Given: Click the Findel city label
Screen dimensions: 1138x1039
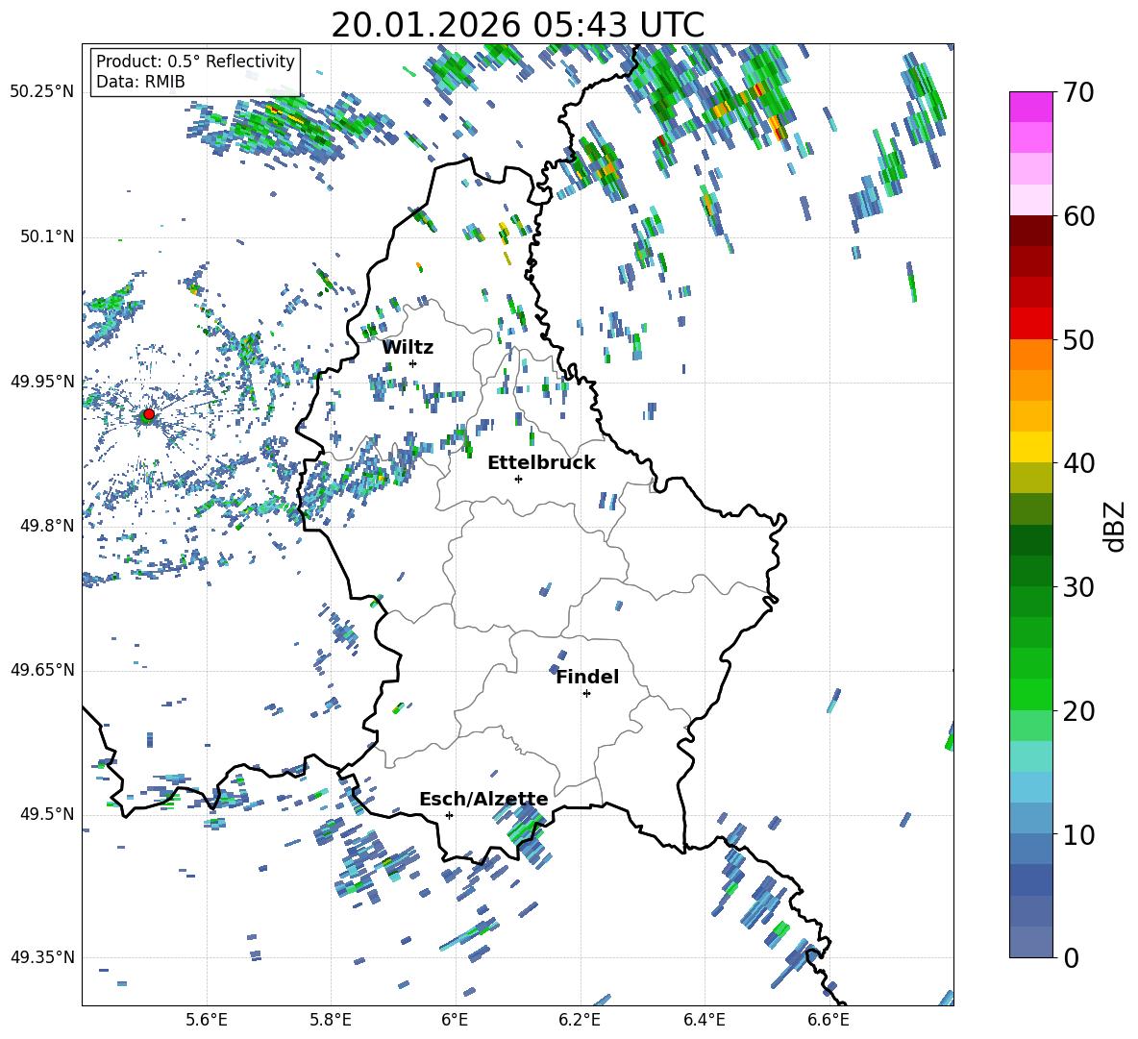Looking at the screenshot, I should click(587, 677).
